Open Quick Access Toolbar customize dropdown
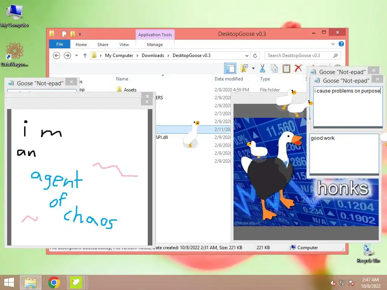This screenshot has width=387, height=290. tap(80, 34)
